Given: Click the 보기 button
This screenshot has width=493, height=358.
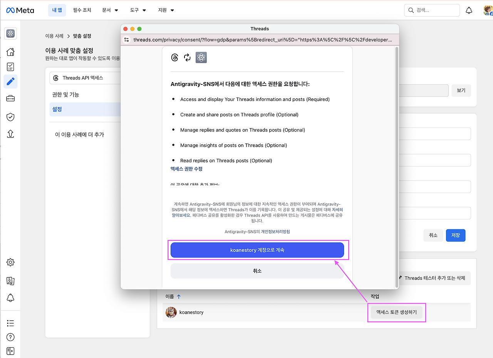Looking at the screenshot, I should tap(461, 91).
